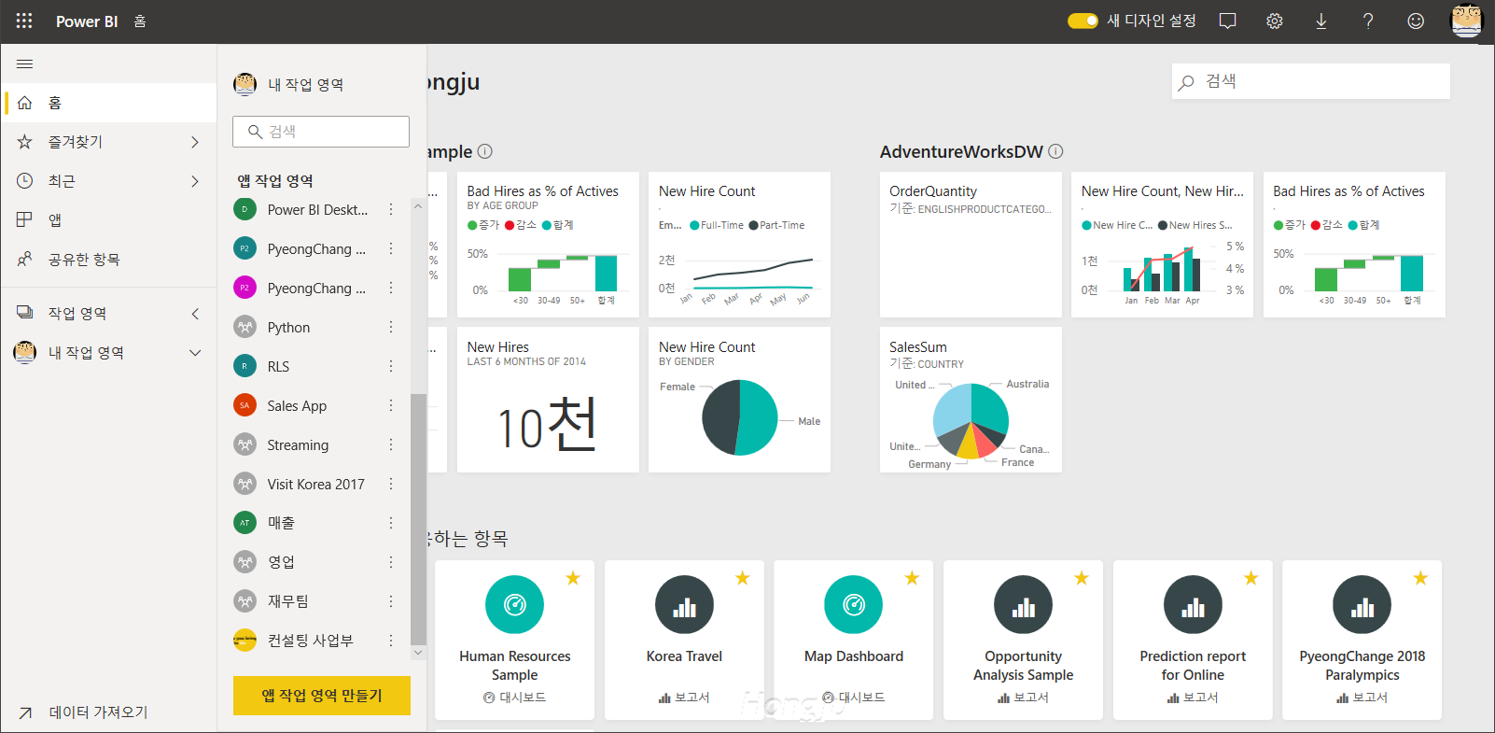Open the user profile avatar
This screenshot has width=1495, height=733.
coord(1466,21)
